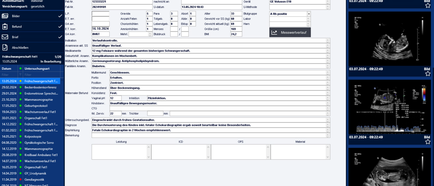Screen dimensions: 434x186
Task: Select Endometriose Sprechst. entry
Action: tap(30, 93)
